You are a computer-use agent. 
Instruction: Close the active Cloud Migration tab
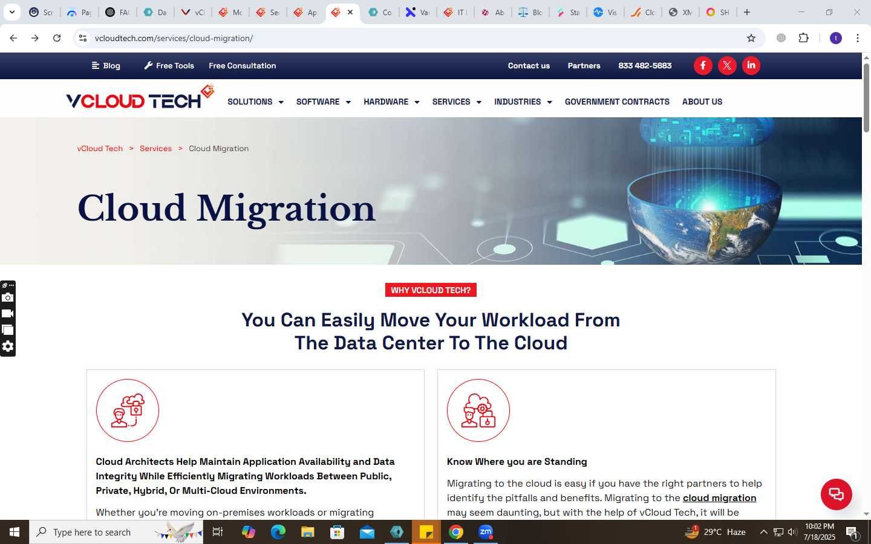tap(350, 12)
